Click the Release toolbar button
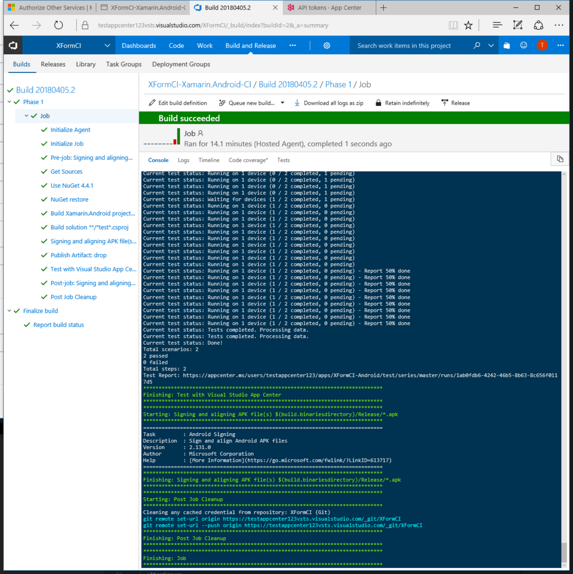Screen dimensions: 573x574 click(456, 103)
